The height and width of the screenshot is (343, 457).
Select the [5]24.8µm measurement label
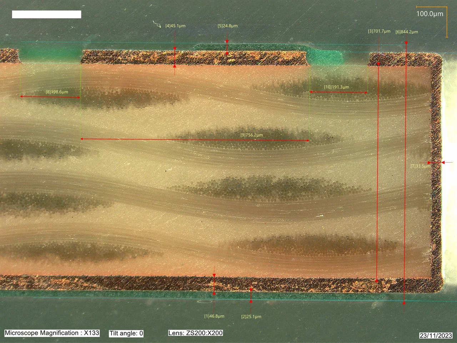coord(227,26)
